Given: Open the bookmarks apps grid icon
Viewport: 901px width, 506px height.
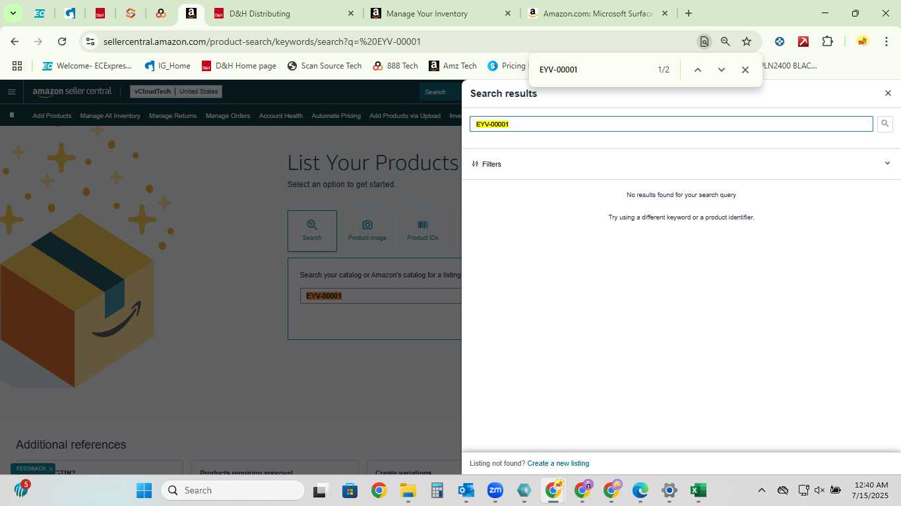Looking at the screenshot, I should tap(17, 66).
